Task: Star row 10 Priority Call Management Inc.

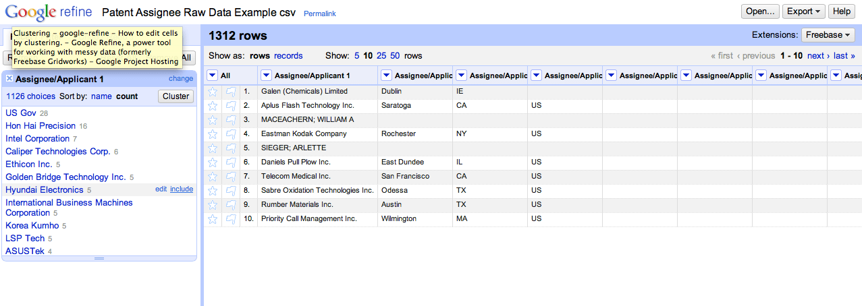Action: coord(213,219)
